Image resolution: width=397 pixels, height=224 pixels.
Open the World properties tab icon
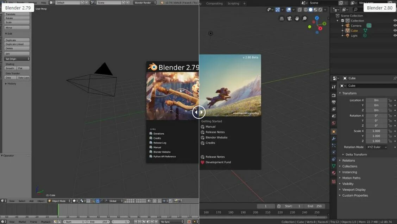(334, 123)
